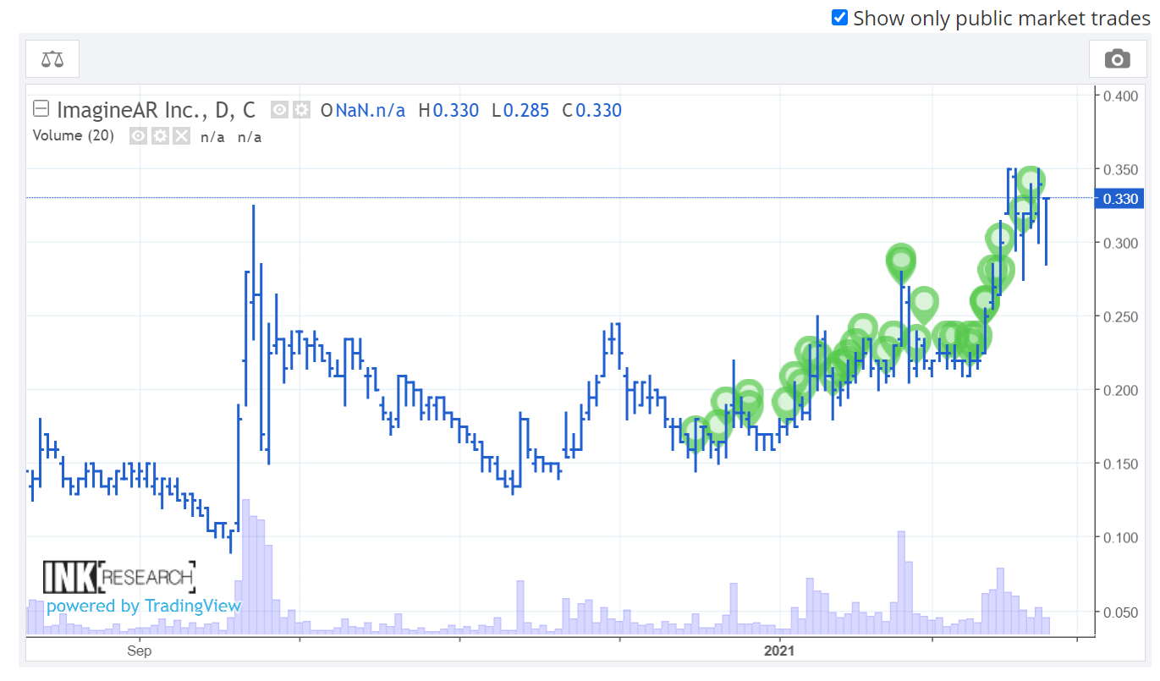Click the leftmost green insider trade marker
This screenshot has width=1160, height=681.
pos(694,431)
